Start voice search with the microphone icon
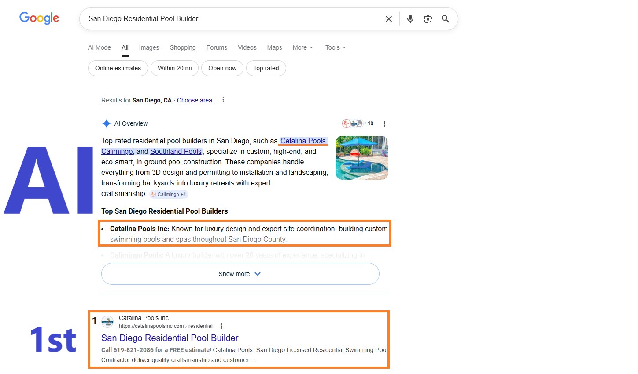 click(x=410, y=19)
